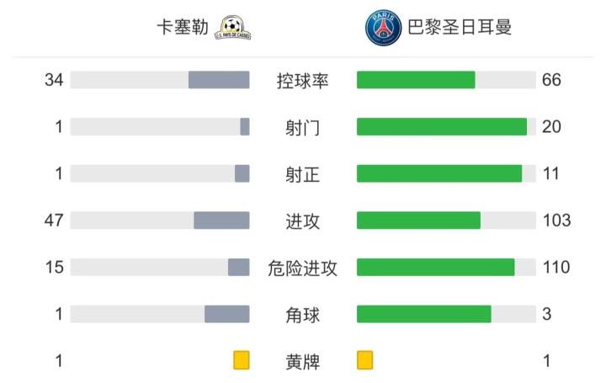Click PSG's green shots bar

[442, 127]
